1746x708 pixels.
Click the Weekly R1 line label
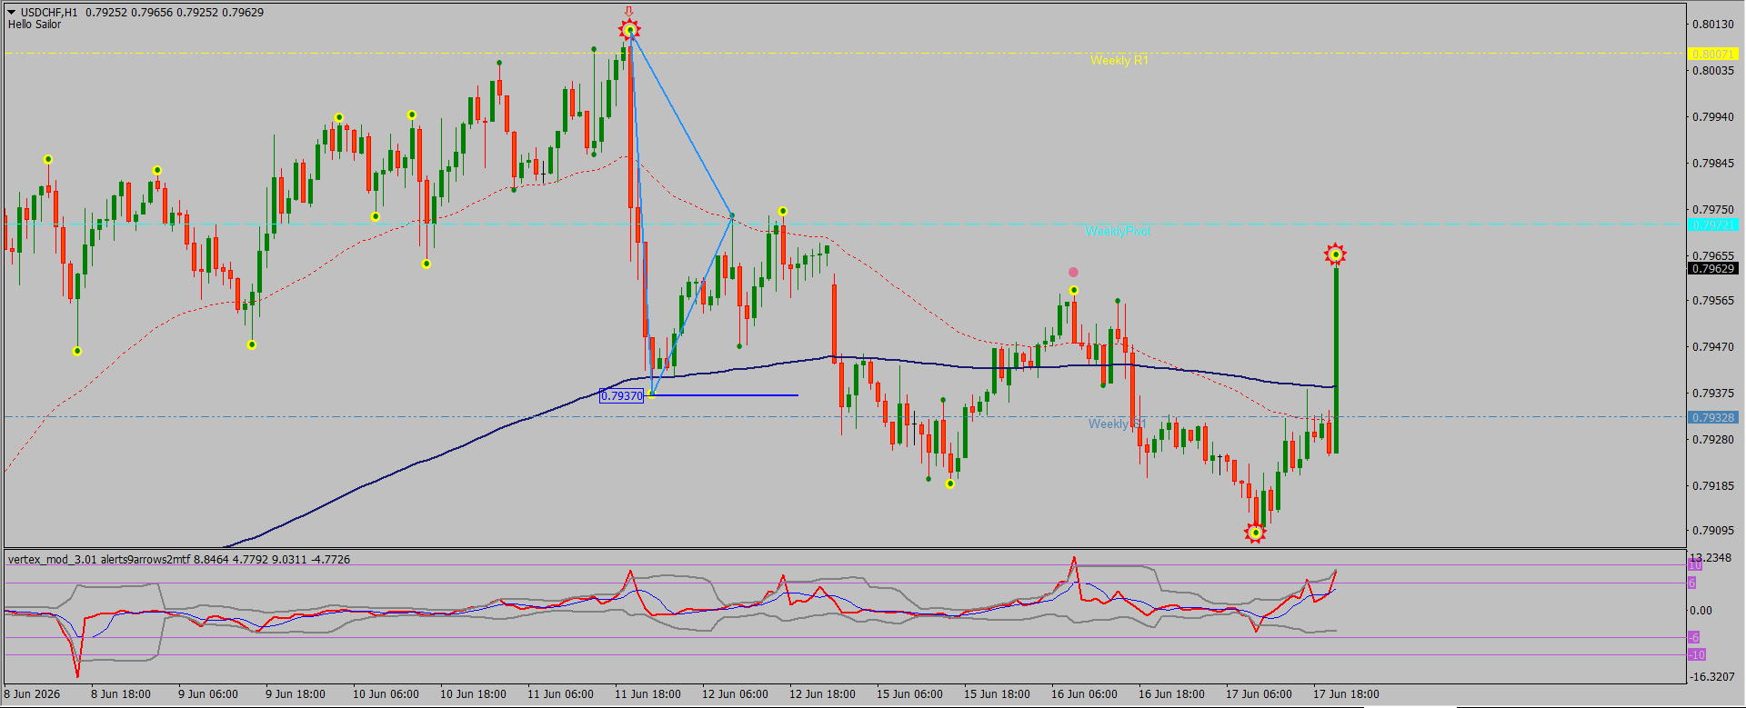(x=1119, y=60)
